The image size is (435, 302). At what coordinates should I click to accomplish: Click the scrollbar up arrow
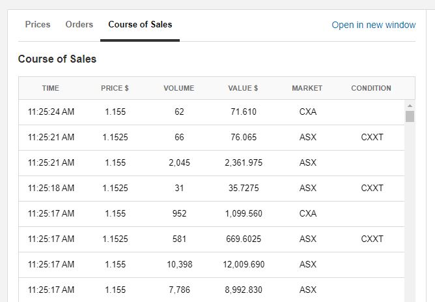pyautogui.click(x=410, y=106)
